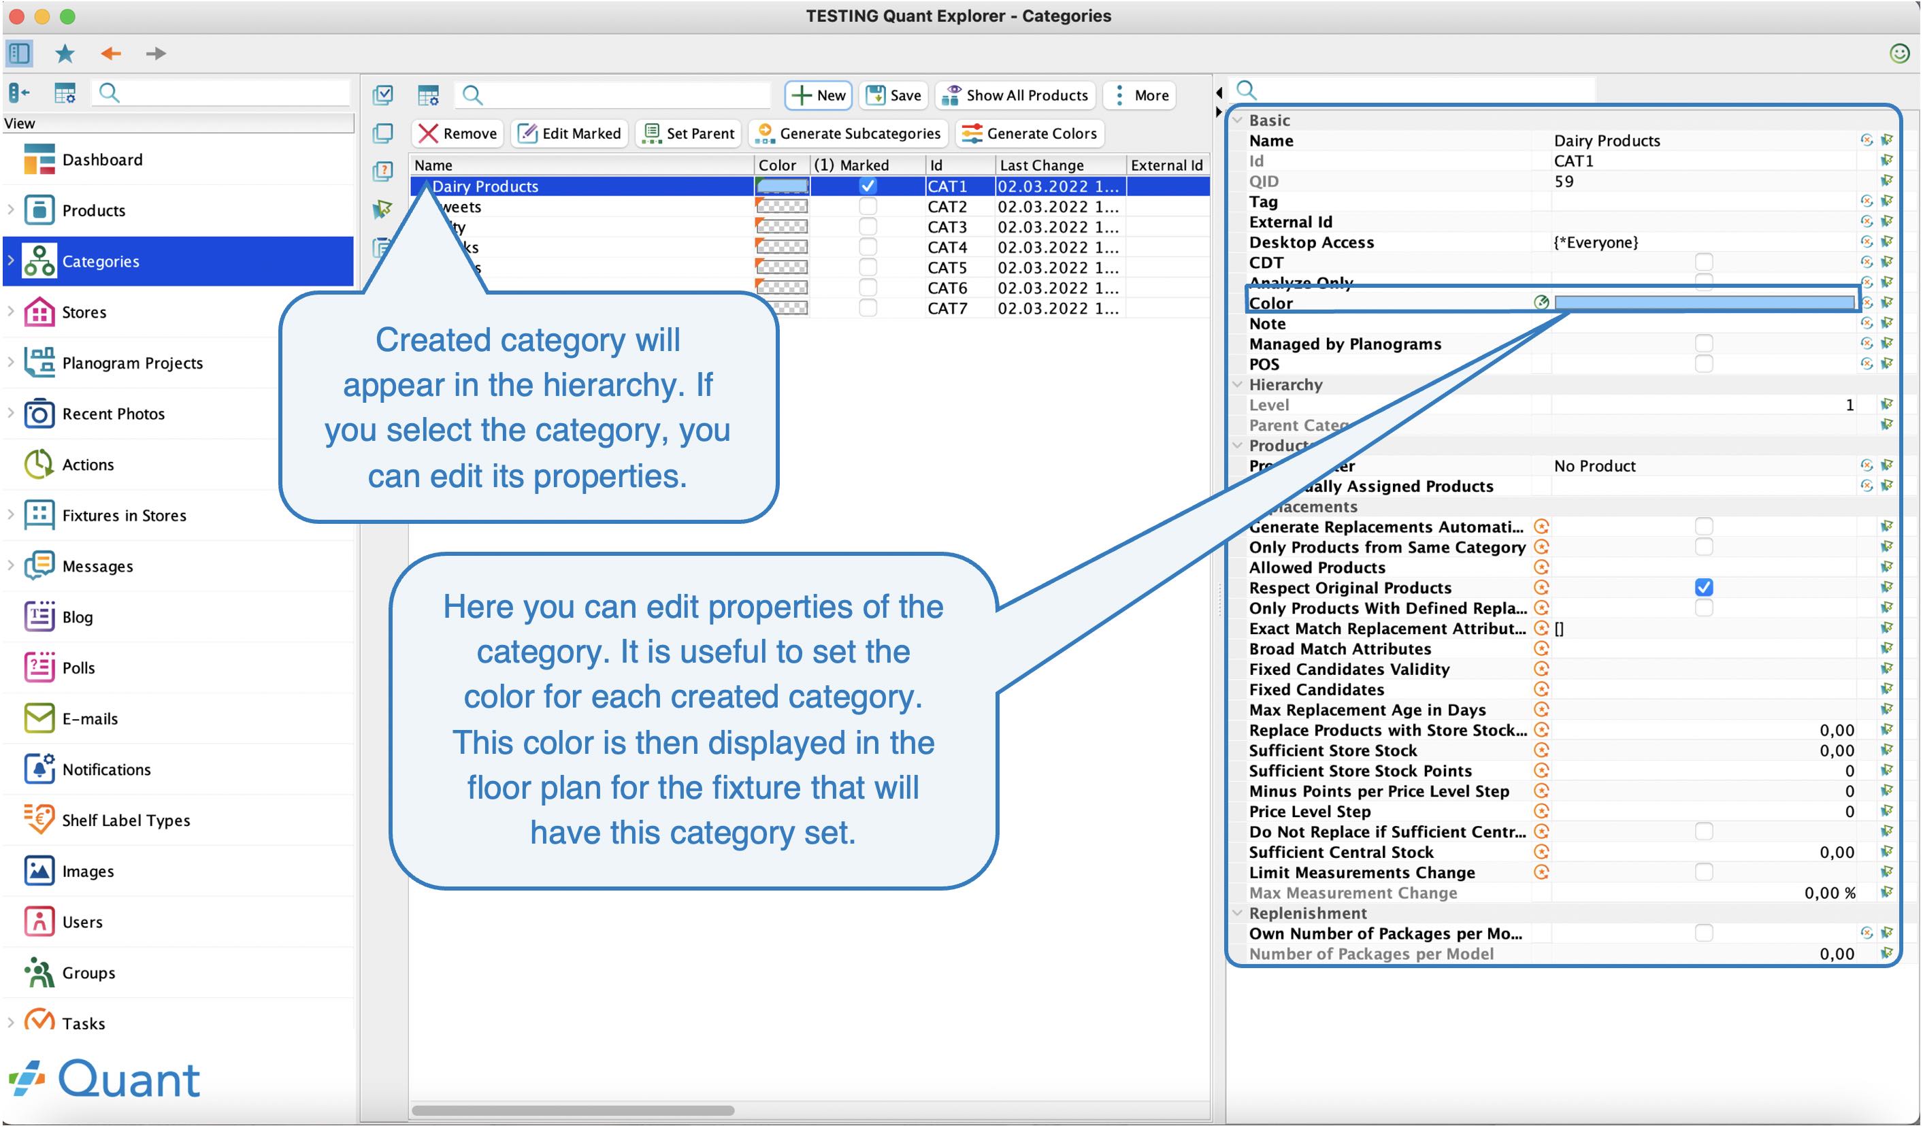Click the New category button
The width and height of the screenshot is (1923, 1128).
(819, 95)
